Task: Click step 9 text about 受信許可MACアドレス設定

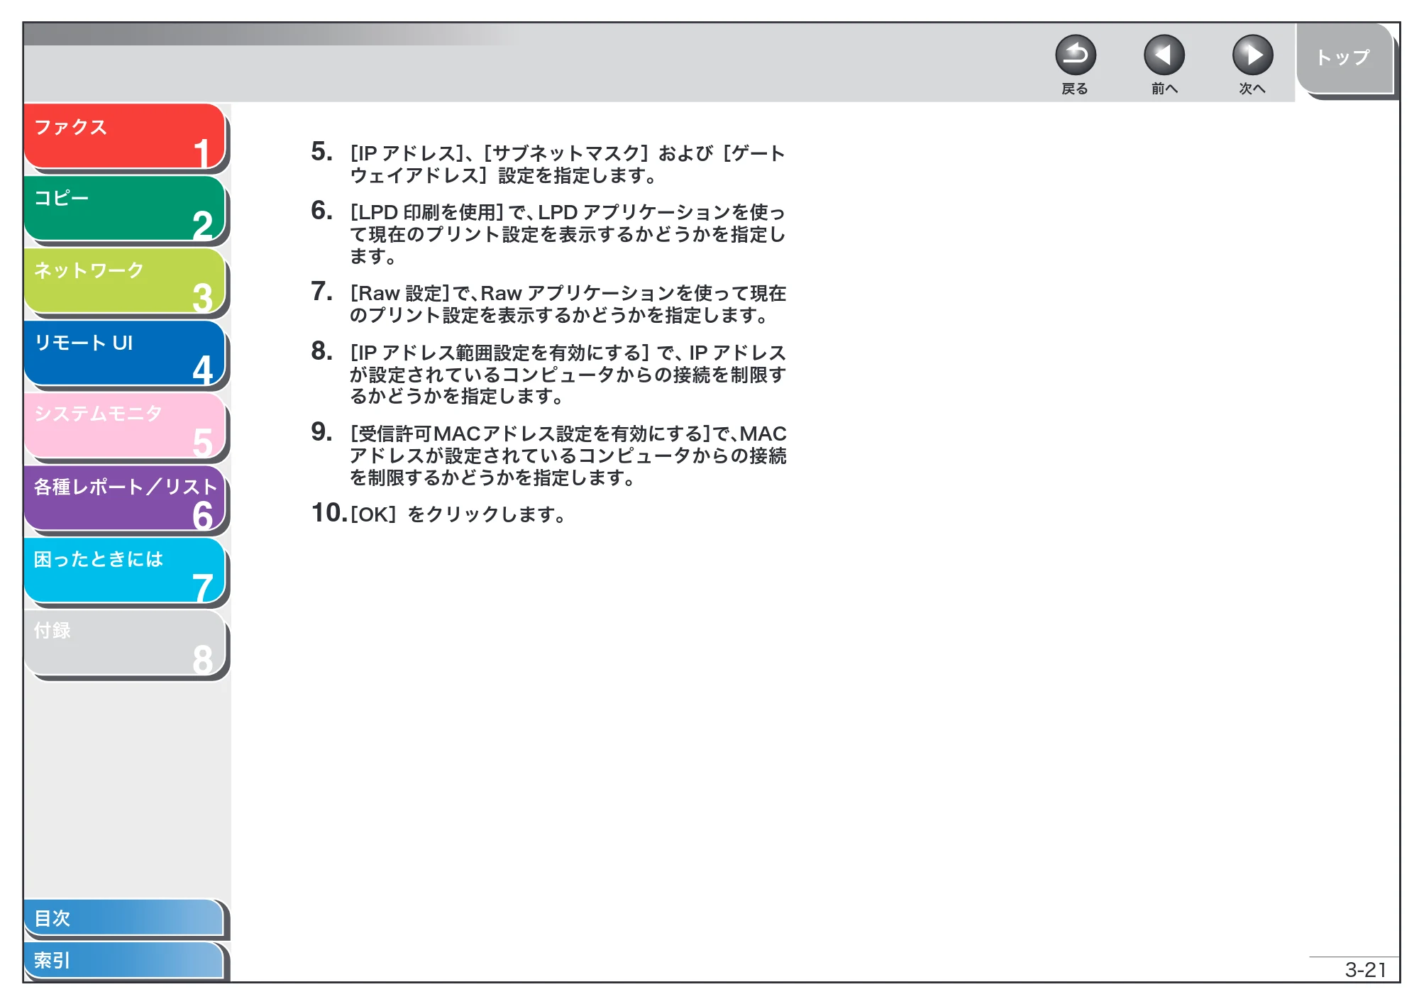Action: click(568, 455)
